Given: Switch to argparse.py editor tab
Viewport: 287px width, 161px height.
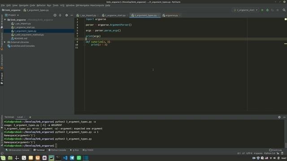Looking at the screenshot, I should point(171,15).
